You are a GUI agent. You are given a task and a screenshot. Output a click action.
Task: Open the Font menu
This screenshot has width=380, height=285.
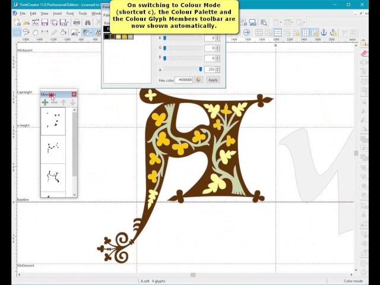[70, 13]
